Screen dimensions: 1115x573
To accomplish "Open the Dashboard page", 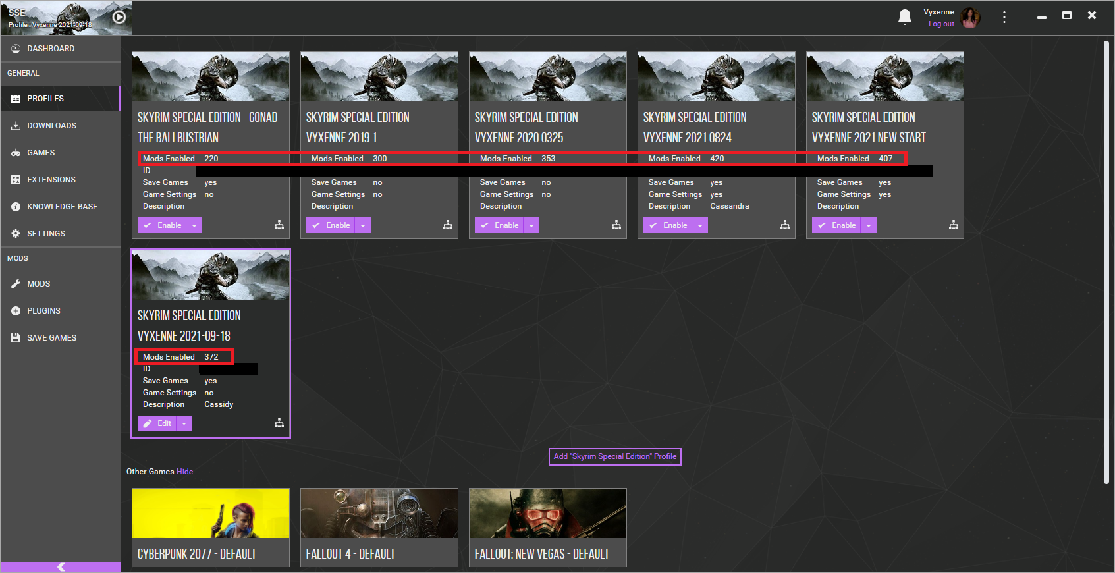I will (61, 49).
